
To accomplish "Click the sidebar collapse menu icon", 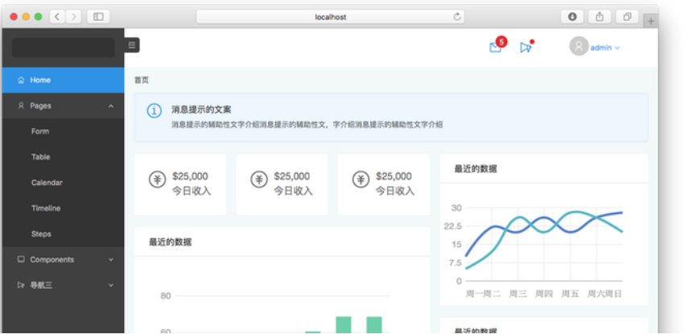I will (x=132, y=45).
